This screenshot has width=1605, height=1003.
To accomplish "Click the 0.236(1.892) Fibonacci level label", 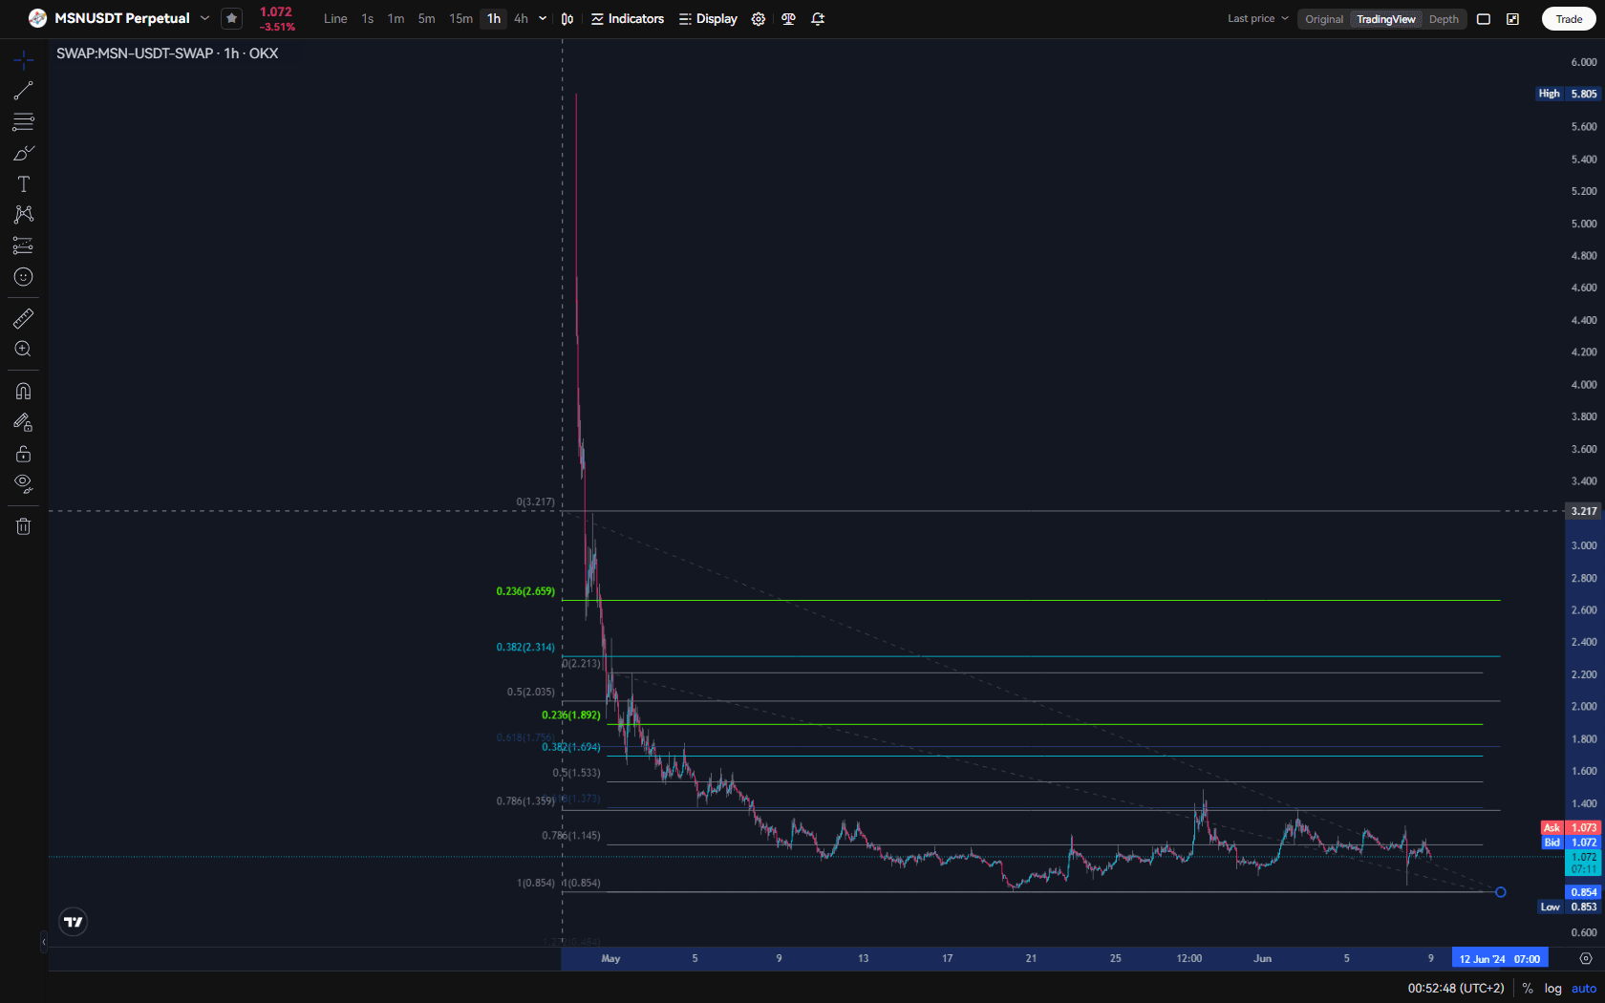I will pyautogui.click(x=571, y=715).
